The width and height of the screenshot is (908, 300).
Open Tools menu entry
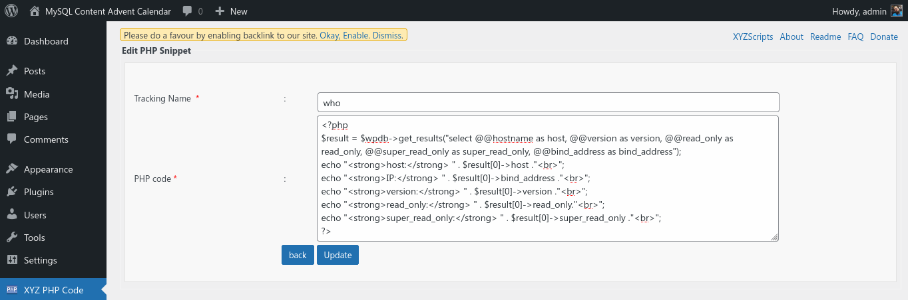[35, 238]
